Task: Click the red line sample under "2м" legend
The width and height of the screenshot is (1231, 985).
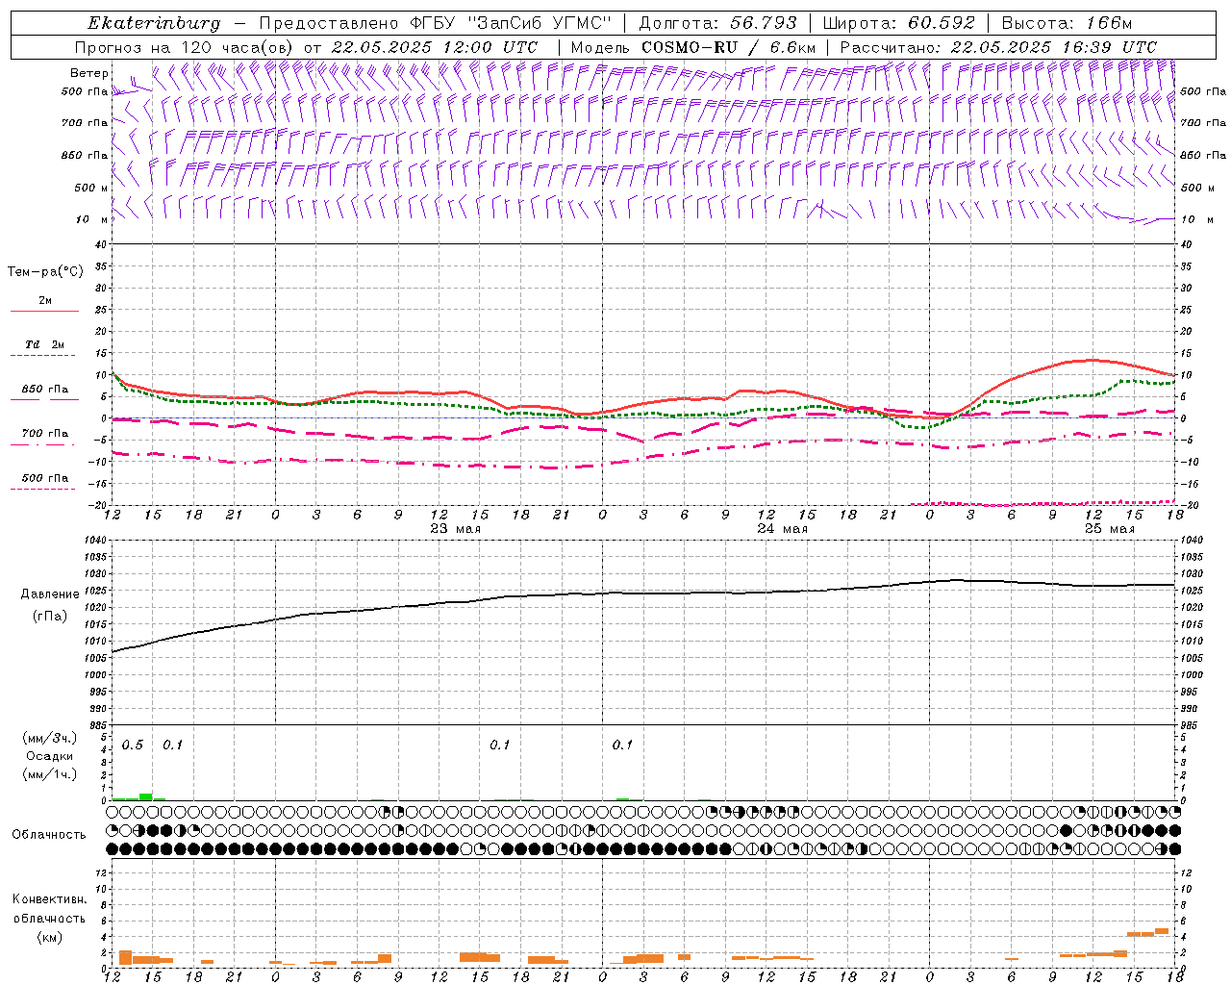Action: coord(44,312)
